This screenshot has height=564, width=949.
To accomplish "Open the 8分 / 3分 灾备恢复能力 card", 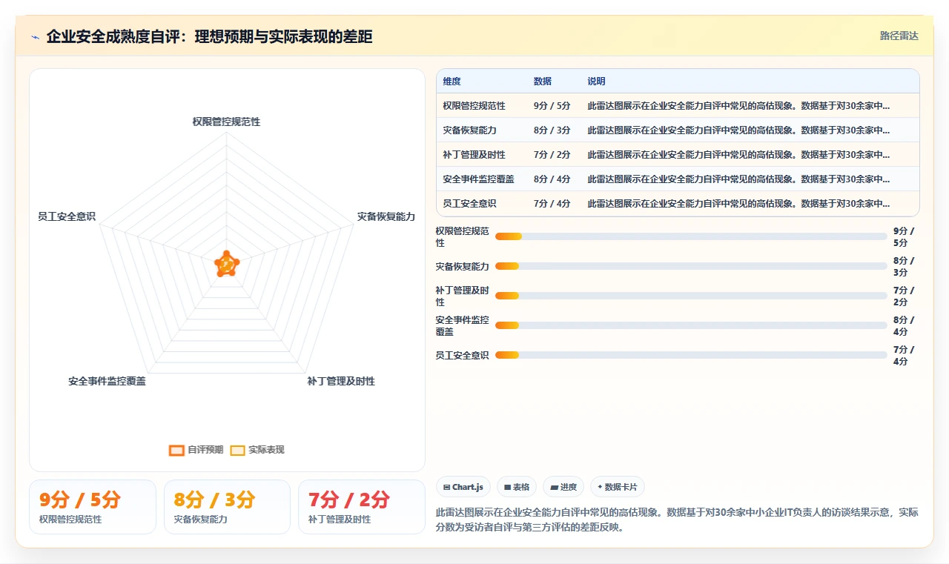I will (x=227, y=507).
